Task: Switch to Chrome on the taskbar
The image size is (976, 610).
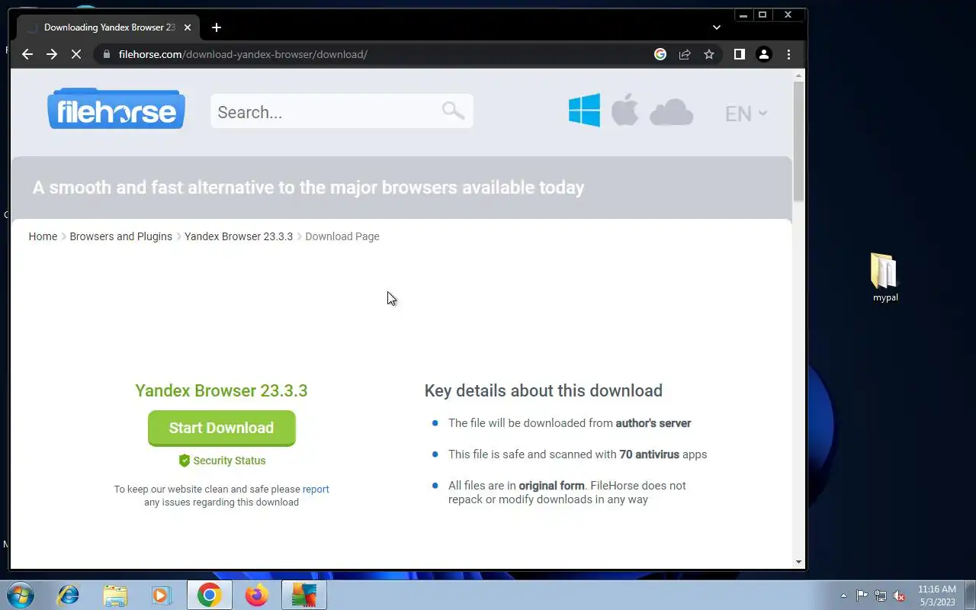Action: [210, 595]
